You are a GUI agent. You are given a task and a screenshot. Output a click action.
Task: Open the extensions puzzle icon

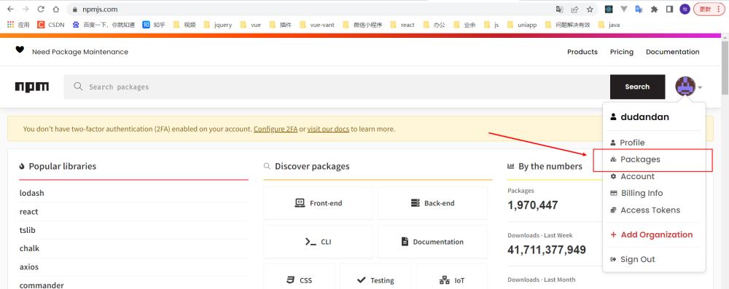[x=654, y=9]
